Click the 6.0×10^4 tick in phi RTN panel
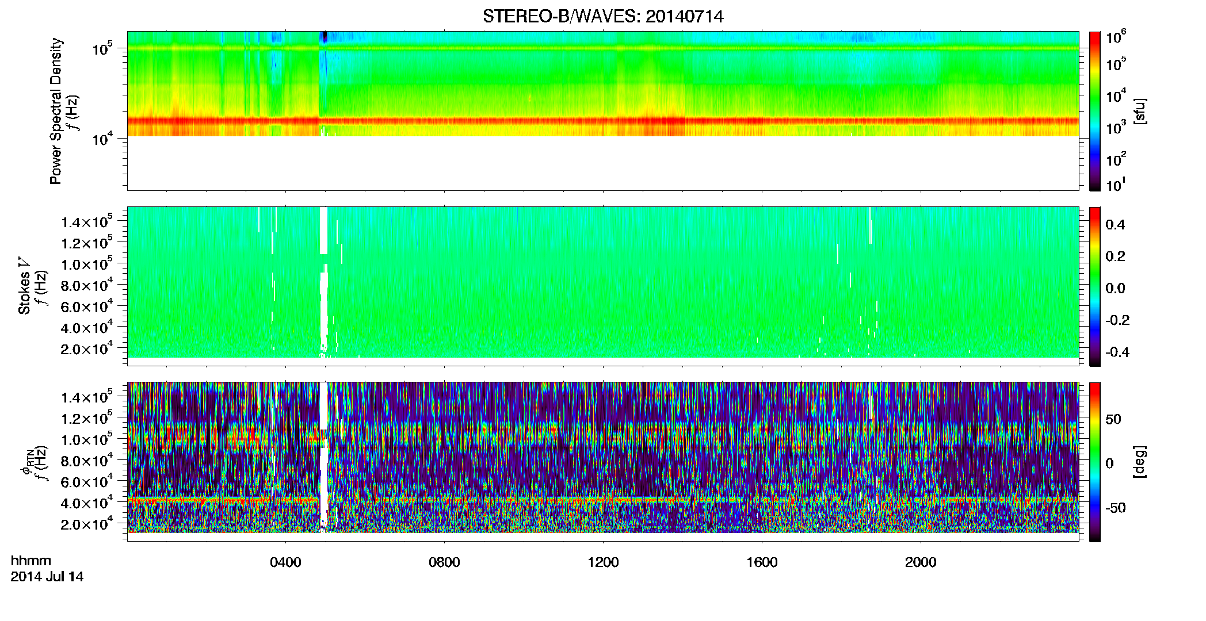Screen dimensions: 1206x621 click(x=87, y=482)
